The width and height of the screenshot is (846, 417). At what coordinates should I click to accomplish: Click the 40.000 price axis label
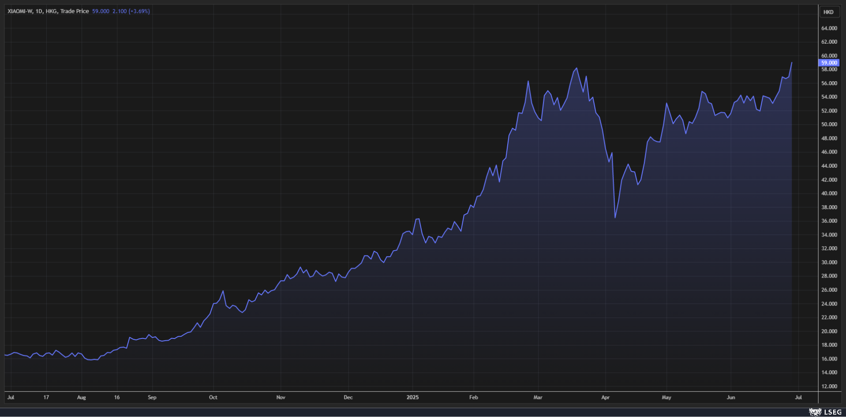click(829, 193)
